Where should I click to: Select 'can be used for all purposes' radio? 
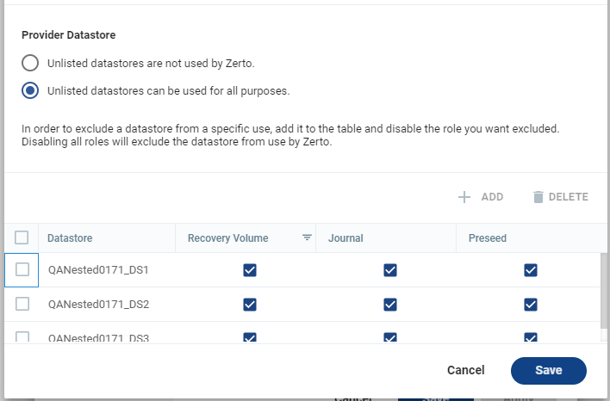(x=30, y=90)
